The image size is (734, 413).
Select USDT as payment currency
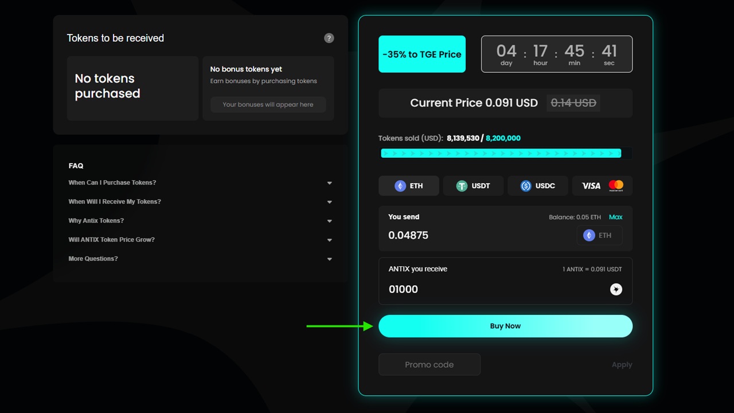(x=474, y=186)
